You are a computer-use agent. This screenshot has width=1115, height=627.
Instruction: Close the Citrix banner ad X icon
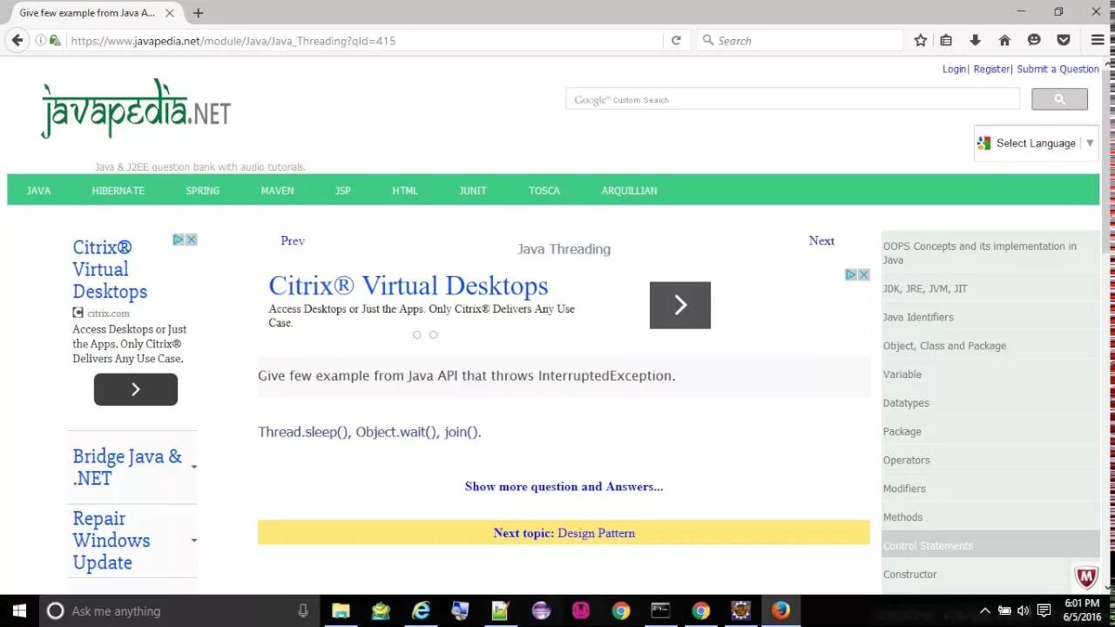tap(864, 274)
